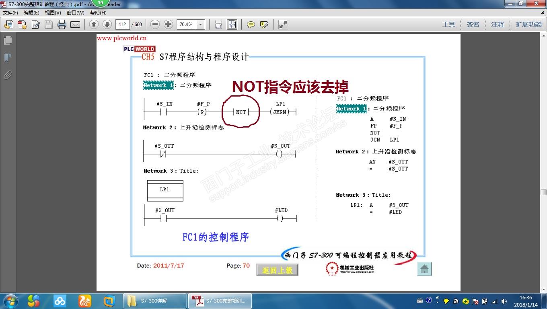Click the 'LP1' label box in Network 3
This screenshot has height=309, width=547.
[x=165, y=190]
